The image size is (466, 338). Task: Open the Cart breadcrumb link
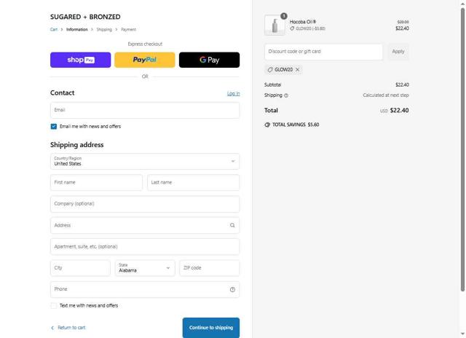[x=54, y=29]
